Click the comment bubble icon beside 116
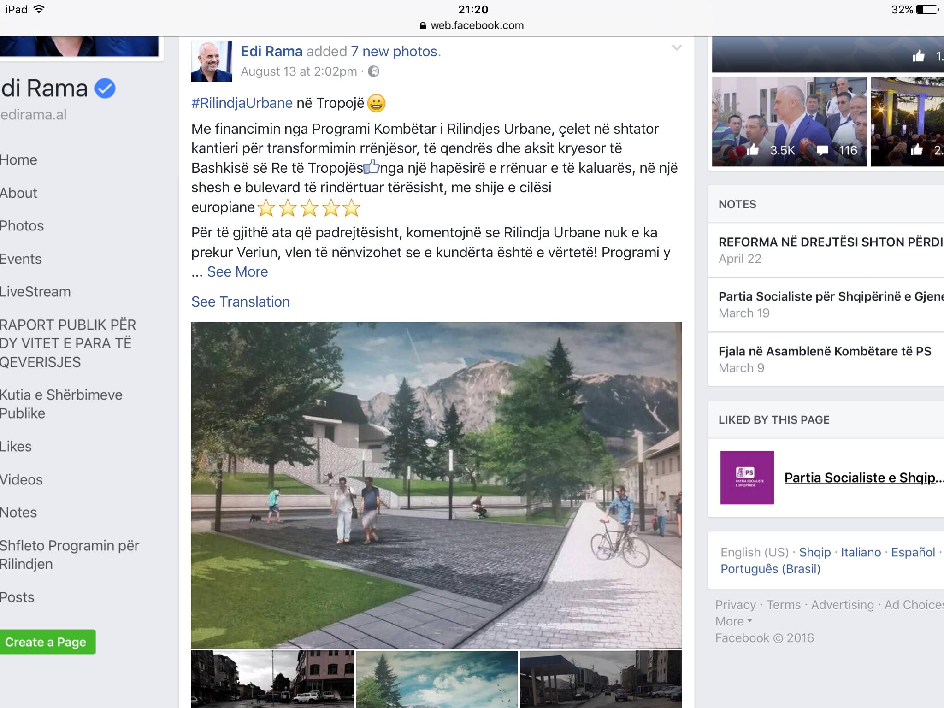944x708 pixels. (822, 150)
